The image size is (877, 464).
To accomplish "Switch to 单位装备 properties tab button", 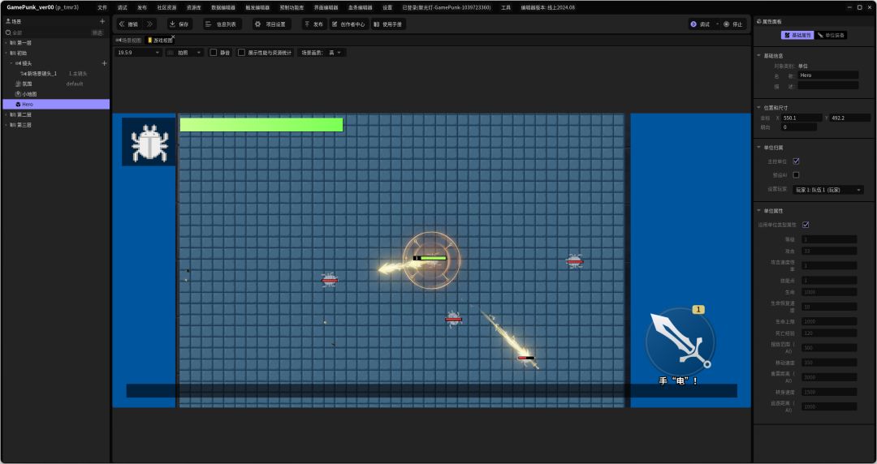I will pos(832,35).
